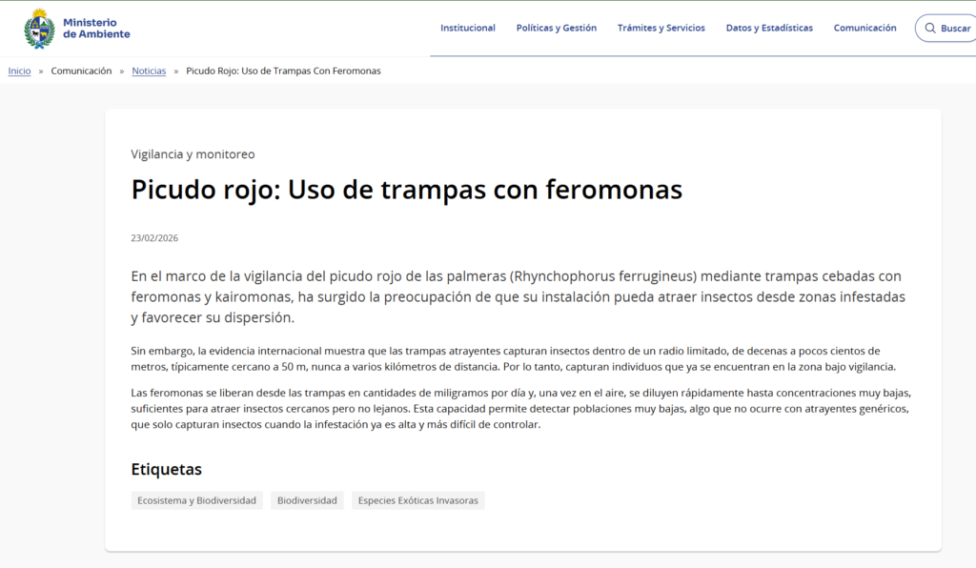The height and width of the screenshot is (568, 976).
Task: Expand the Políticas y Gestión menu
Action: click(556, 29)
